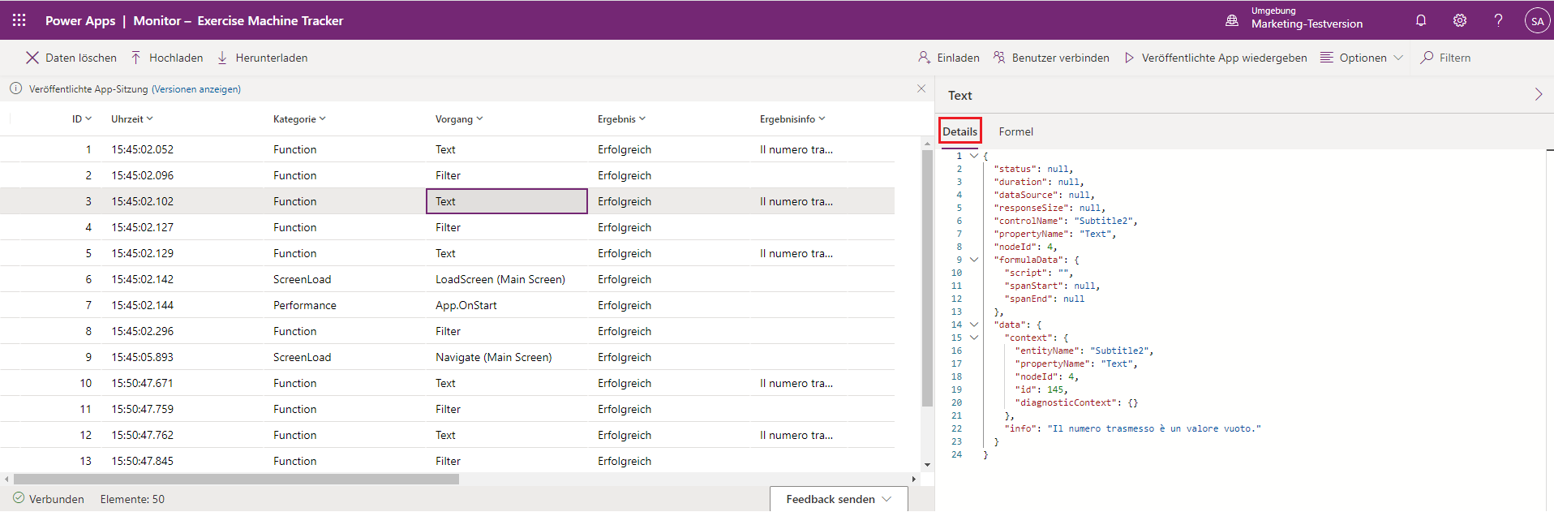Click the Einladen person icon
The image size is (1554, 512).
point(924,58)
